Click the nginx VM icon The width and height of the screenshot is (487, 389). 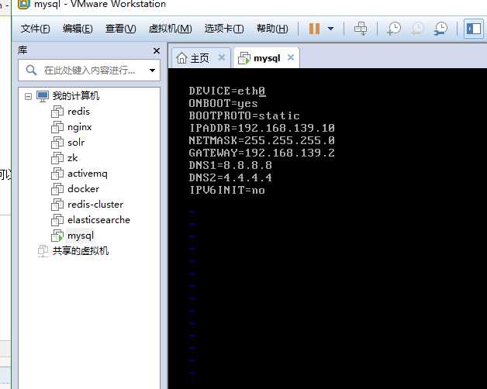point(57,127)
